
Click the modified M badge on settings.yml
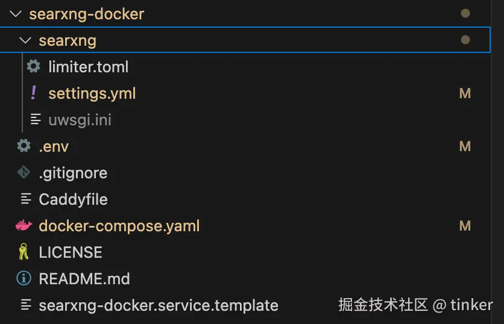click(x=465, y=93)
